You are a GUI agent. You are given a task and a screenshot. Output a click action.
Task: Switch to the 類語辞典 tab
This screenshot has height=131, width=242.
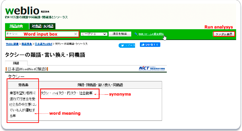coord(17,26)
